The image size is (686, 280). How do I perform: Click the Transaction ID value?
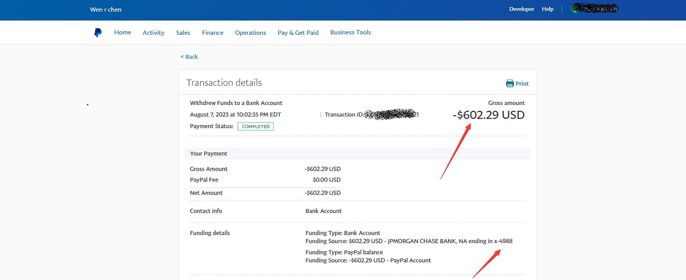[x=391, y=115]
